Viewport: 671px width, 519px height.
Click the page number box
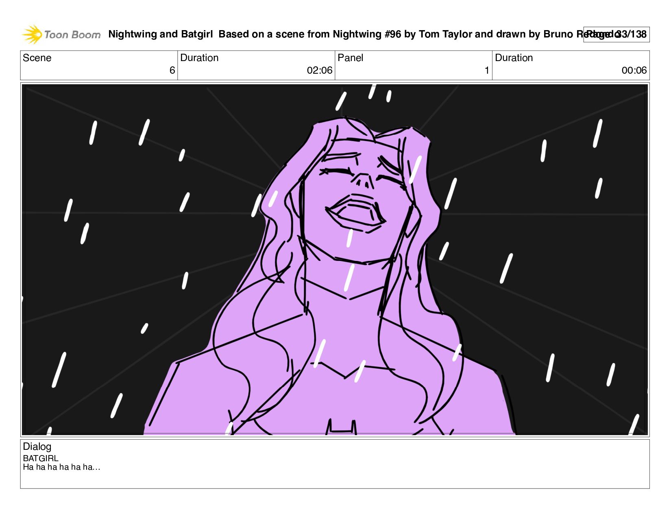(616, 35)
